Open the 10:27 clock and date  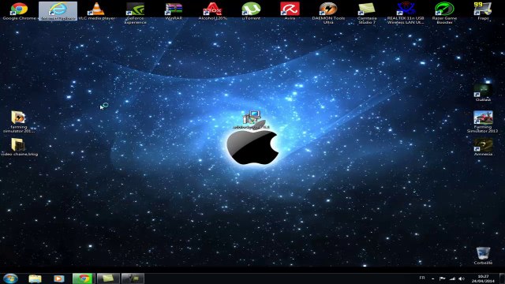point(483,278)
